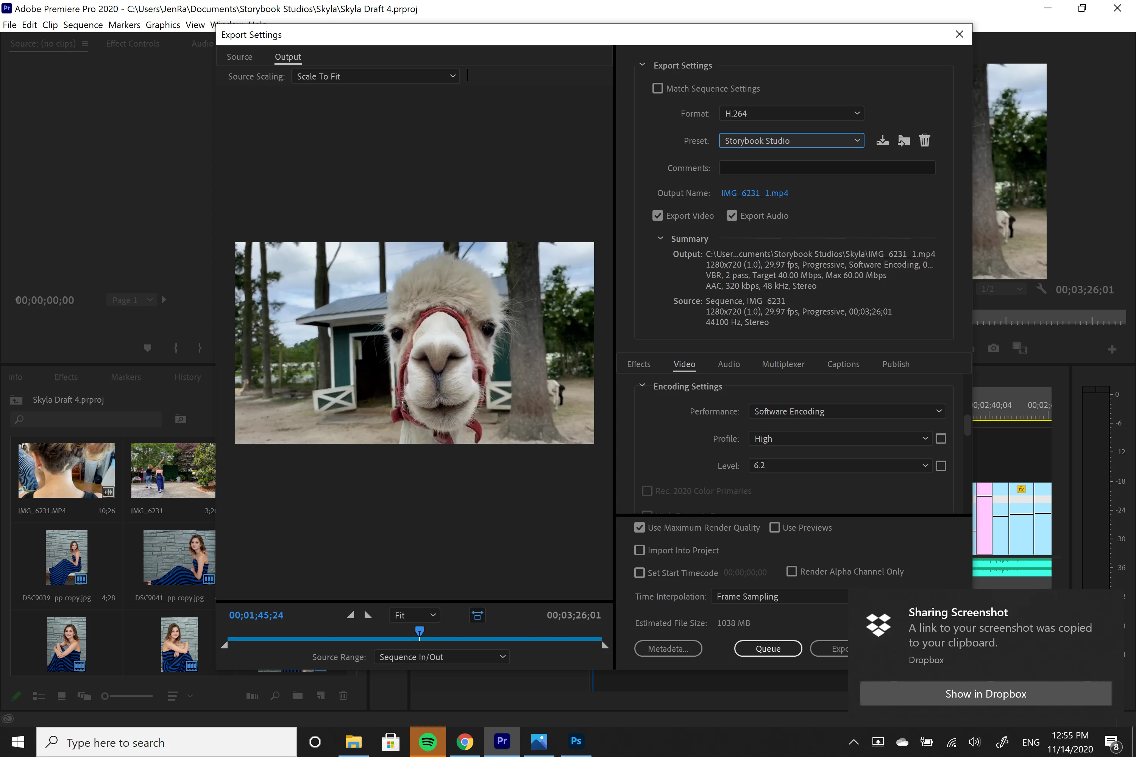Click the Set Out Point triangle
This screenshot has height=757, width=1136.
[368, 615]
